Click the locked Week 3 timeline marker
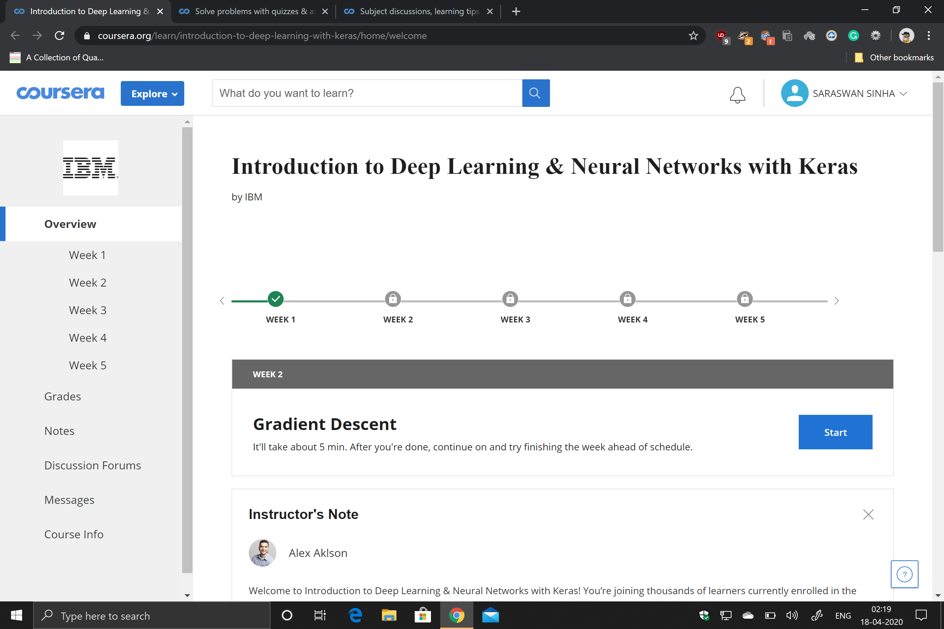 tap(510, 299)
